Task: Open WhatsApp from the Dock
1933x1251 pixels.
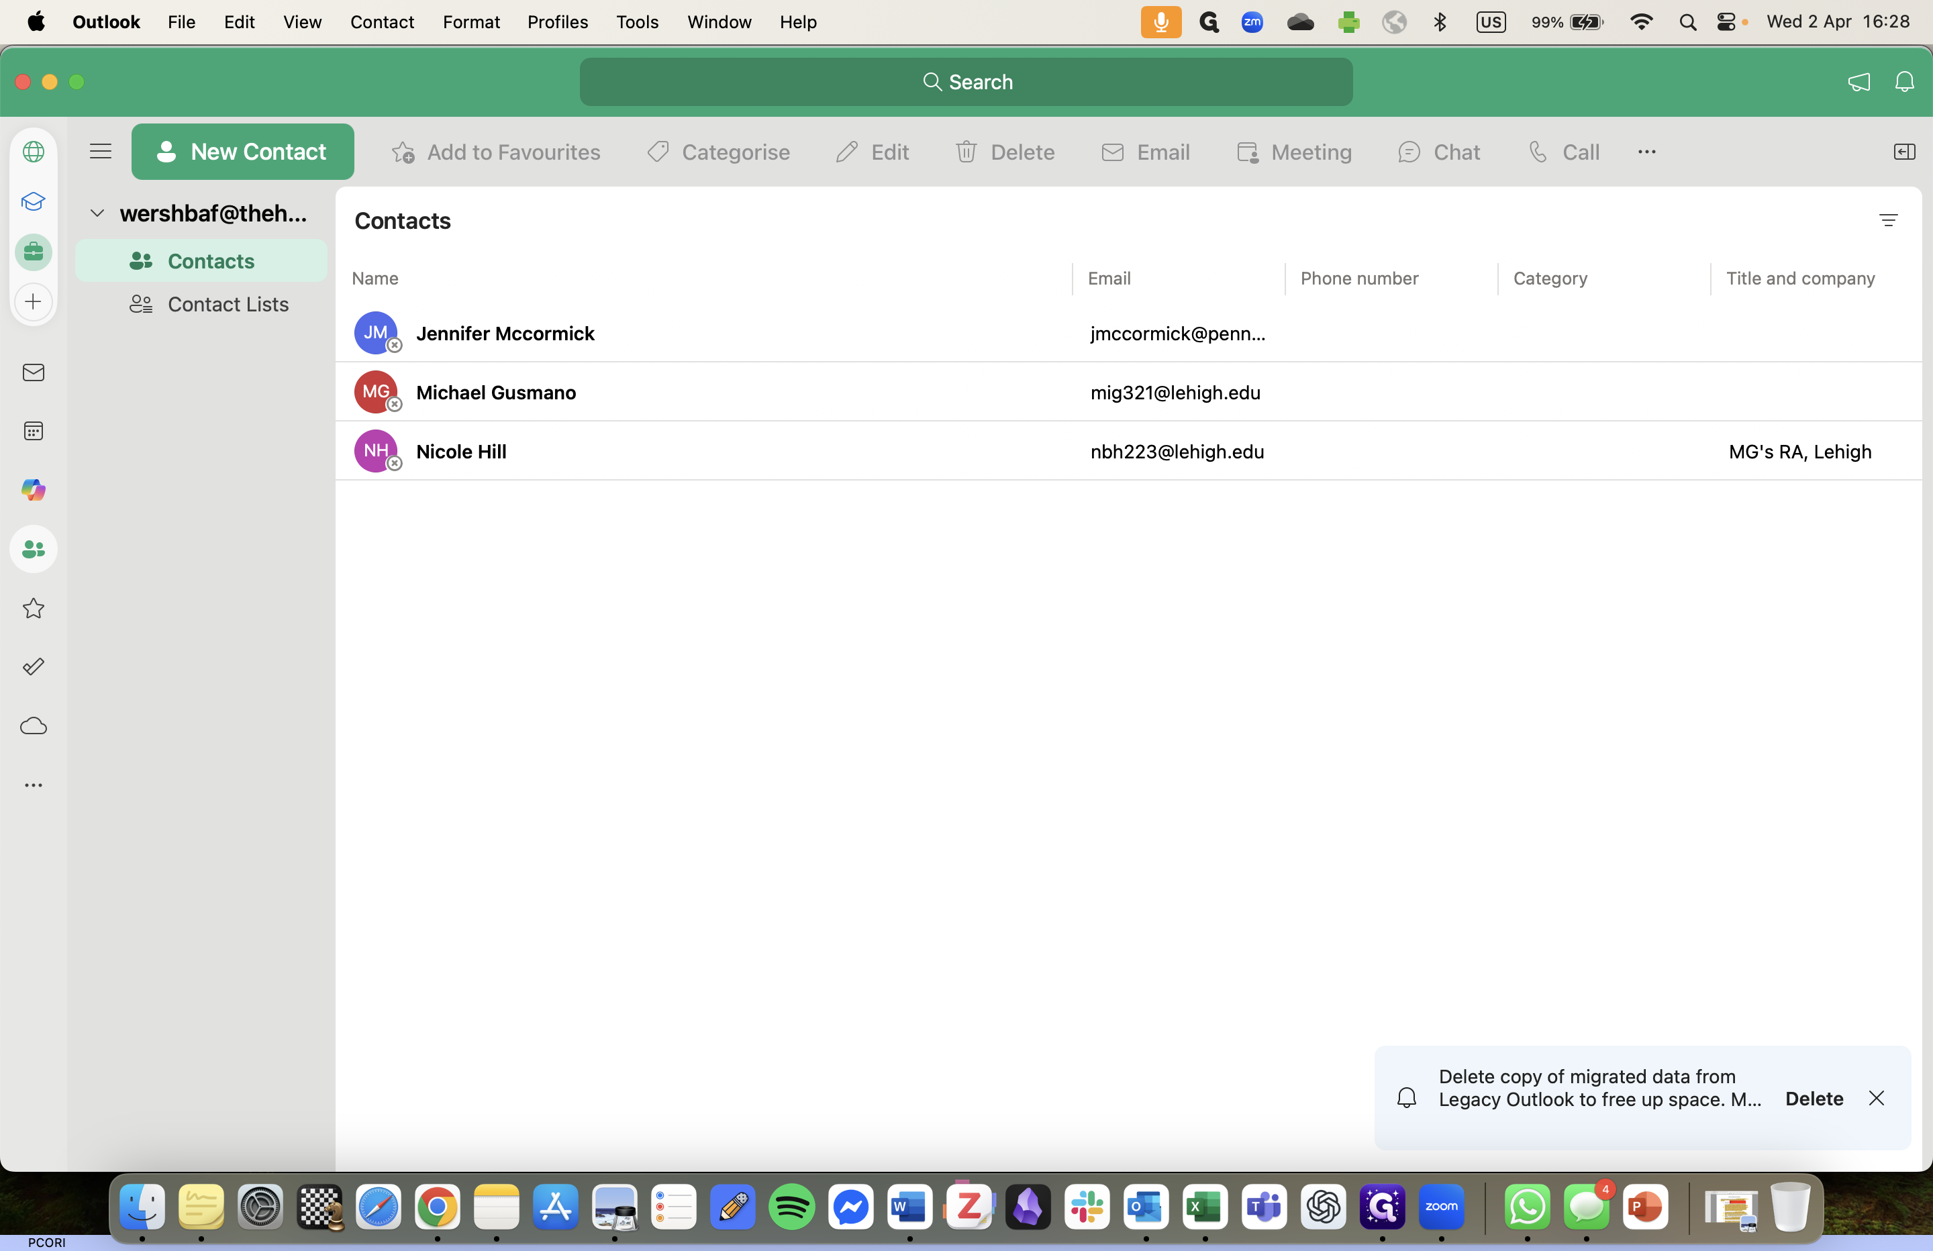Action: point(1527,1208)
